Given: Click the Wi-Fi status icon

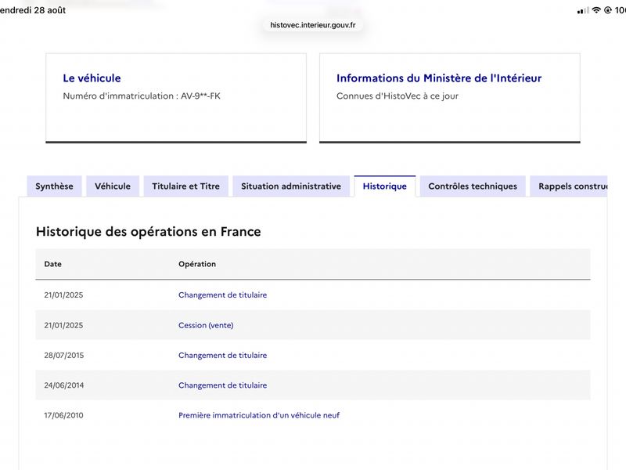Looking at the screenshot, I should 596,10.
